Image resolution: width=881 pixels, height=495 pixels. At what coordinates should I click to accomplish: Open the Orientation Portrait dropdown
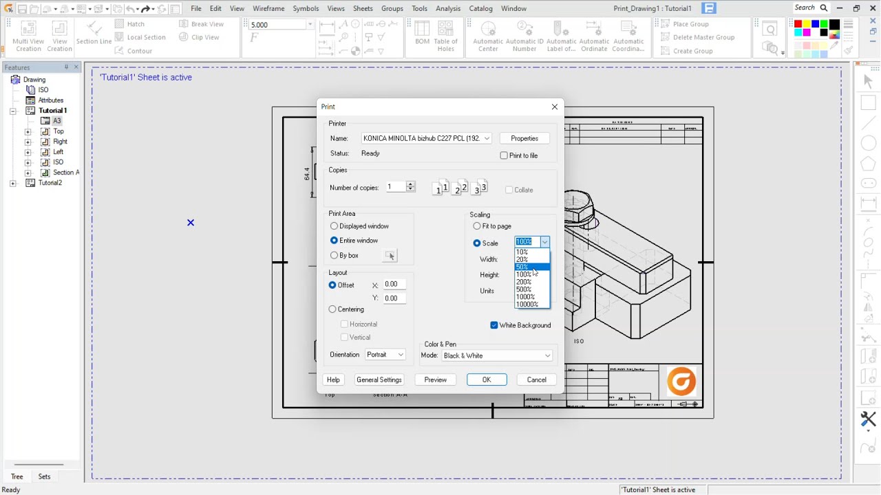coord(385,355)
